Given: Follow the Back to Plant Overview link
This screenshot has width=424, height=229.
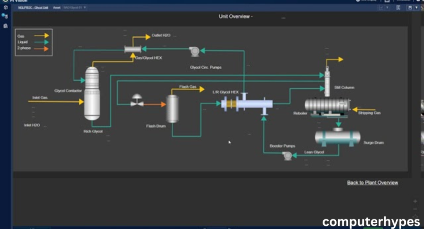Looking at the screenshot, I should click(x=372, y=183).
